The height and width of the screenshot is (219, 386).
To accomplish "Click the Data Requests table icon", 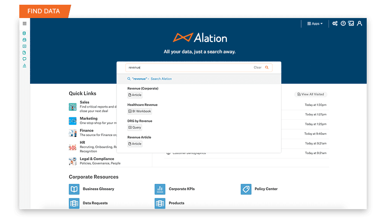I will 74,204.
